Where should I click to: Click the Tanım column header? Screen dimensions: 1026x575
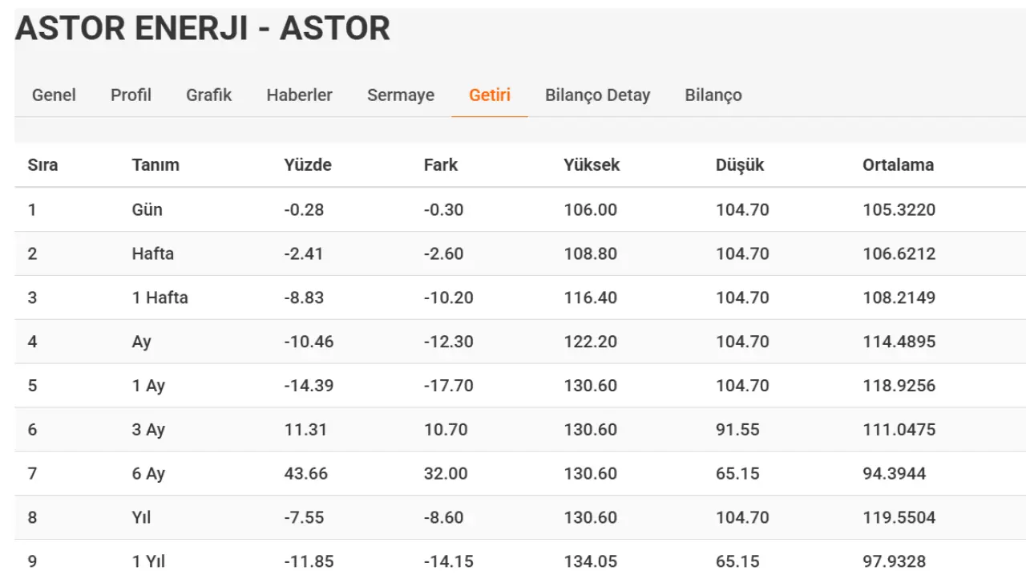(156, 165)
